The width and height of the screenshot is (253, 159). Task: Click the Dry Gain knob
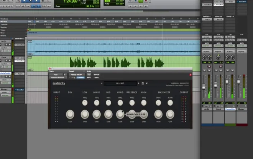click(70, 114)
